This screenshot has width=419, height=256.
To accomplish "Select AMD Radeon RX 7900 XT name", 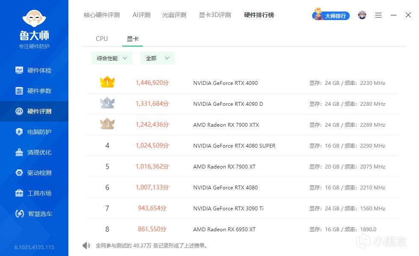I will [224, 167].
